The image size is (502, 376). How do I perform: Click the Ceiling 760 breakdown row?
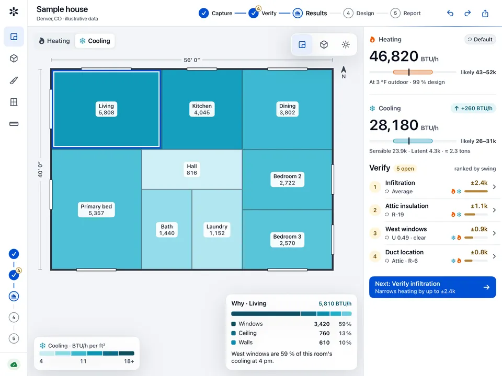point(291,333)
